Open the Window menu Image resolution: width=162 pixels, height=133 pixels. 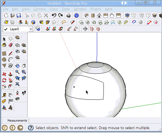point(80,9)
